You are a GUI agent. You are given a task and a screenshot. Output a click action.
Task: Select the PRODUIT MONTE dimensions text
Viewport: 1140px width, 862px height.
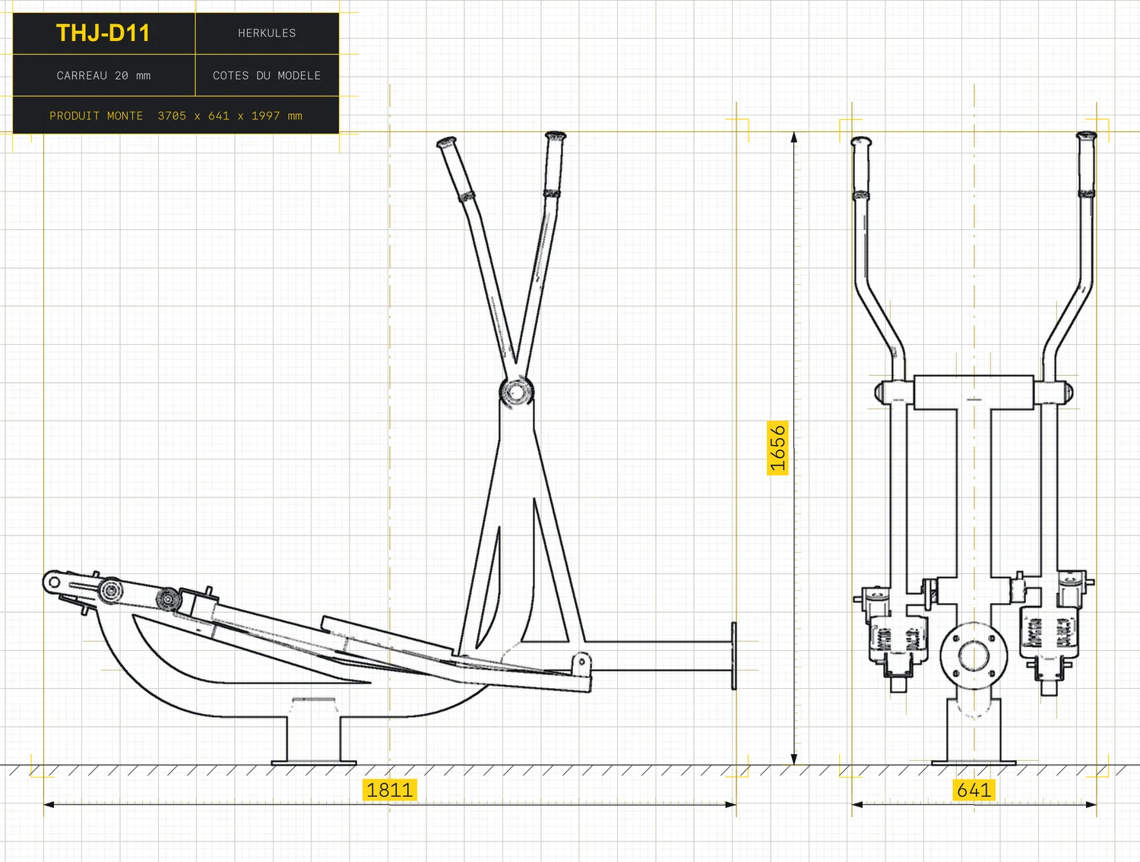click(176, 115)
